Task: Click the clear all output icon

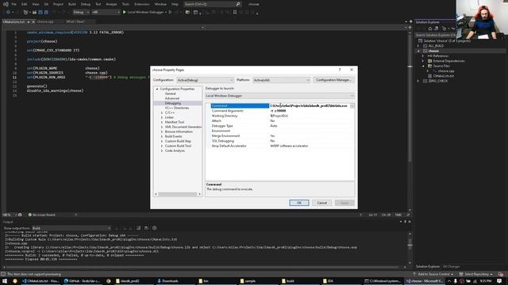Action: [x=138, y=228]
